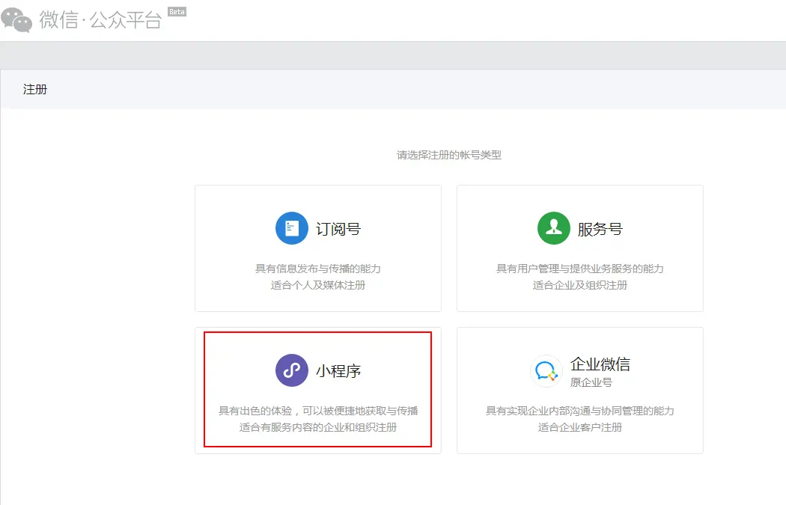Click 具有用户管理与提供业务服务的能力 description

[x=580, y=269]
